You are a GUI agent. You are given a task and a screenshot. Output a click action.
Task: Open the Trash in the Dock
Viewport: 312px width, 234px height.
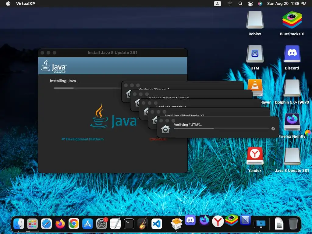293,224
